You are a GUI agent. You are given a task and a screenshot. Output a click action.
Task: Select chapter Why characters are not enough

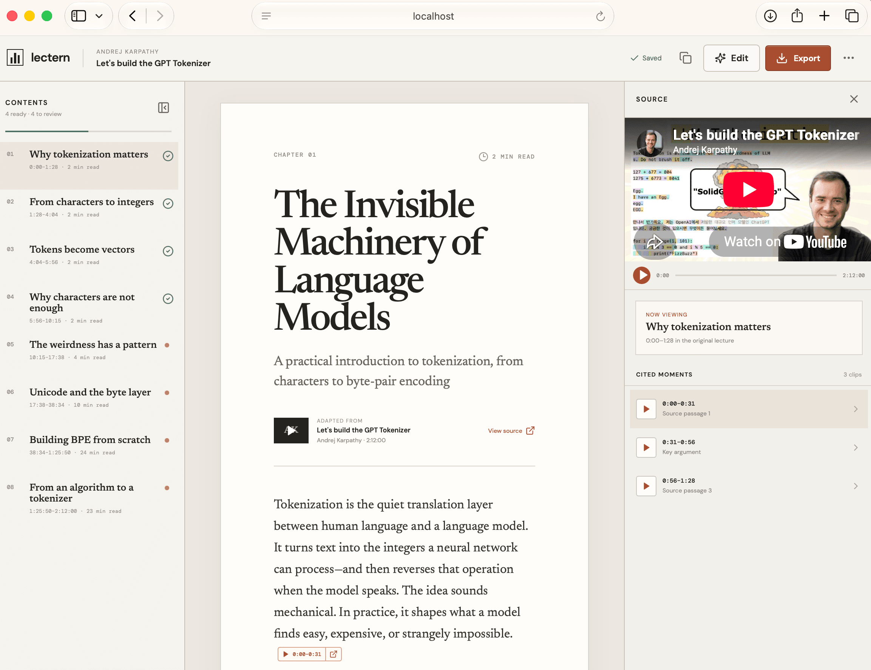pos(89,309)
